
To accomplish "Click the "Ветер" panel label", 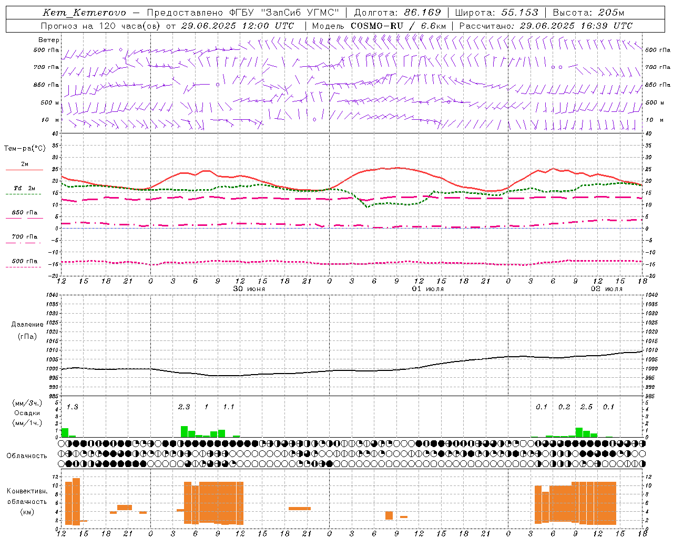I will click(x=49, y=40).
